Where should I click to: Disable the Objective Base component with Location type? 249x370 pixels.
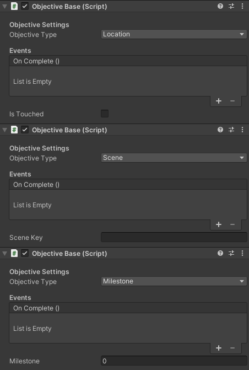[25, 7]
